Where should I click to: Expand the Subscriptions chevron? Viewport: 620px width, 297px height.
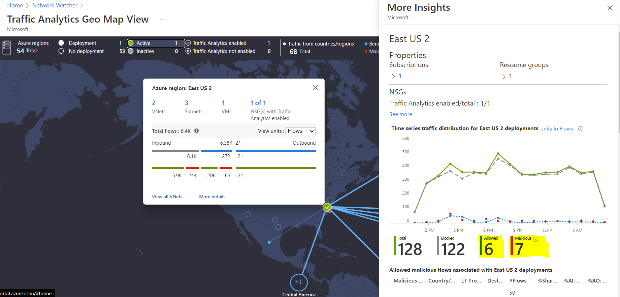393,77
